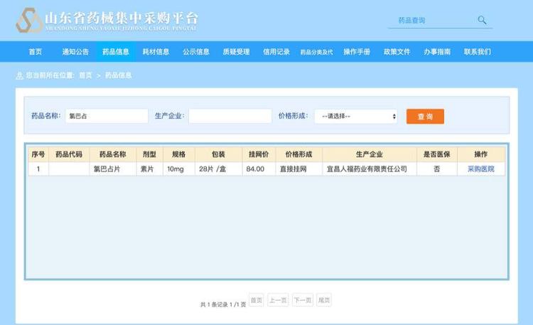The height and width of the screenshot is (325, 533).
Task: Click the 药品代码 column header
Action: point(69,154)
